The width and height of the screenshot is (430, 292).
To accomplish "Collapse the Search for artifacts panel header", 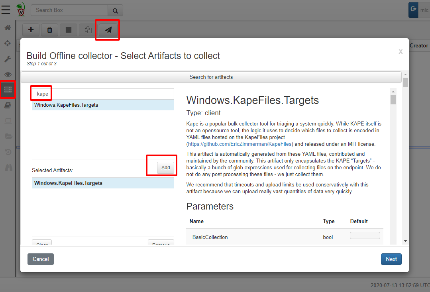I will [211, 77].
